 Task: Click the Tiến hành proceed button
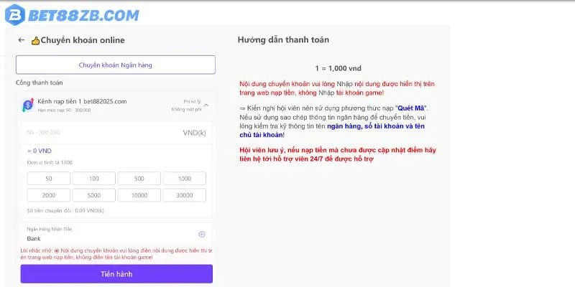click(x=116, y=274)
